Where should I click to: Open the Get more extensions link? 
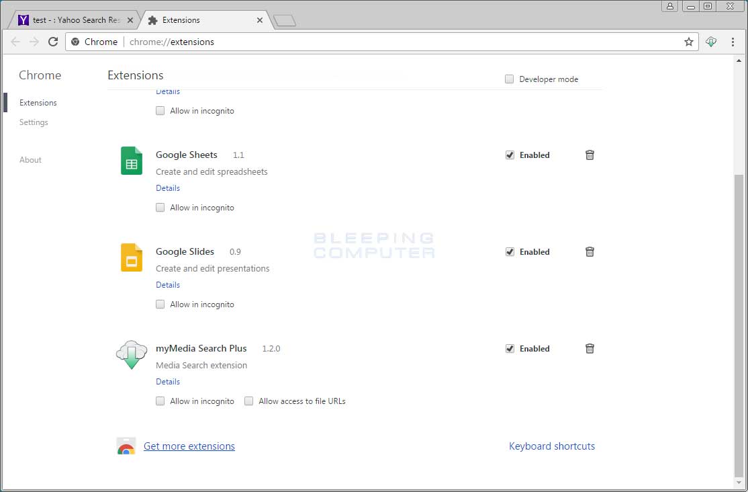click(x=189, y=446)
